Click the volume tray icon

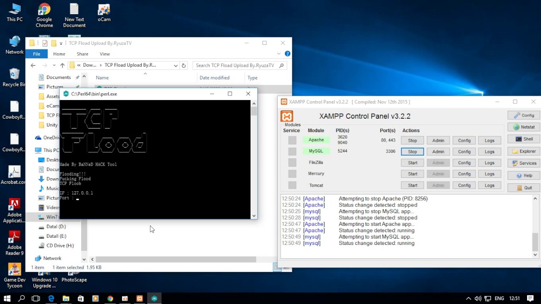[x=478, y=299]
